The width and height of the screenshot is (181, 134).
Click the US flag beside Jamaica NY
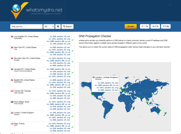tap(12, 69)
